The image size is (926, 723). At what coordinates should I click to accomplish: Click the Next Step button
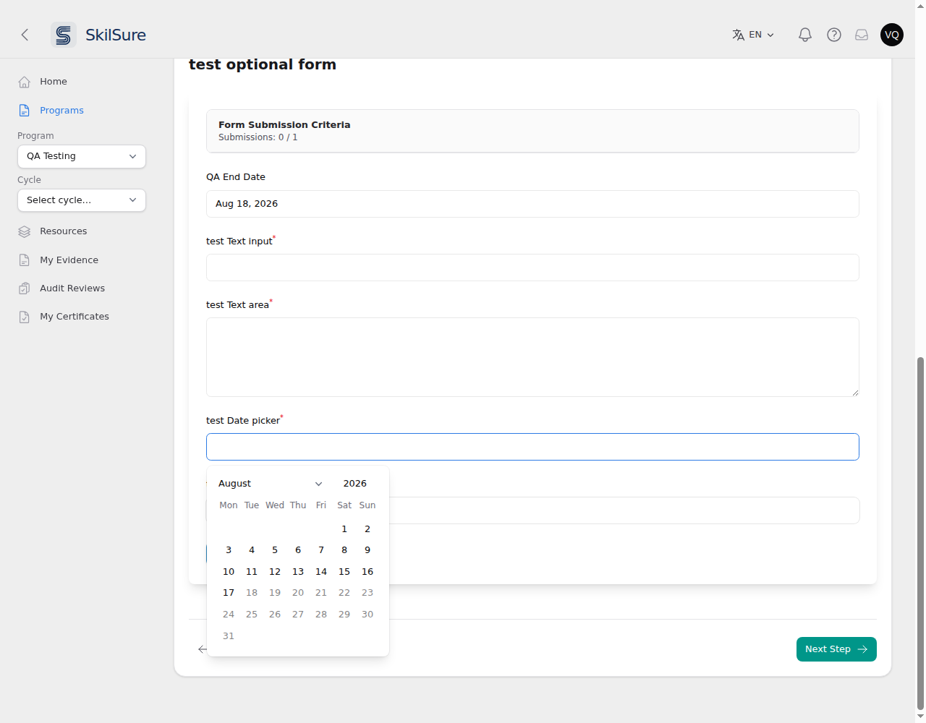click(836, 649)
